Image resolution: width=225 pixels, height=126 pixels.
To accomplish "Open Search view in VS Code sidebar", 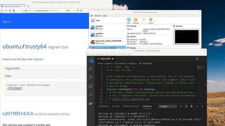I will [x=91, y=94].
